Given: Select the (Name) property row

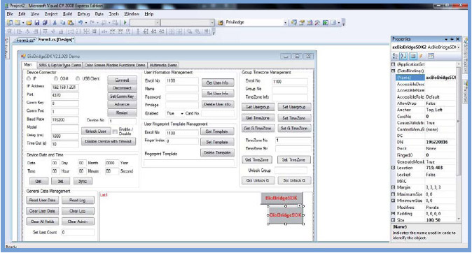Looking at the screenshot, I should coord(426,78).
